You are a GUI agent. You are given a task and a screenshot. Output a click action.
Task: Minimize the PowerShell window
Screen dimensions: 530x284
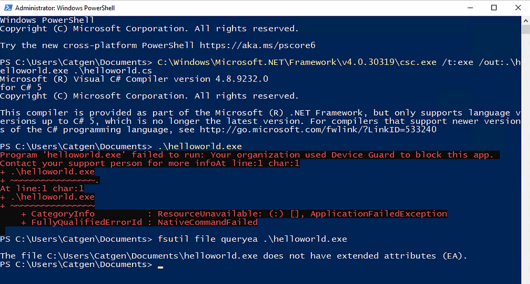coord(469,8)
